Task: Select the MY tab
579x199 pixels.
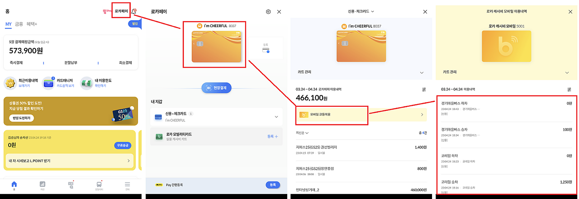Action: [x=9, y=24]
